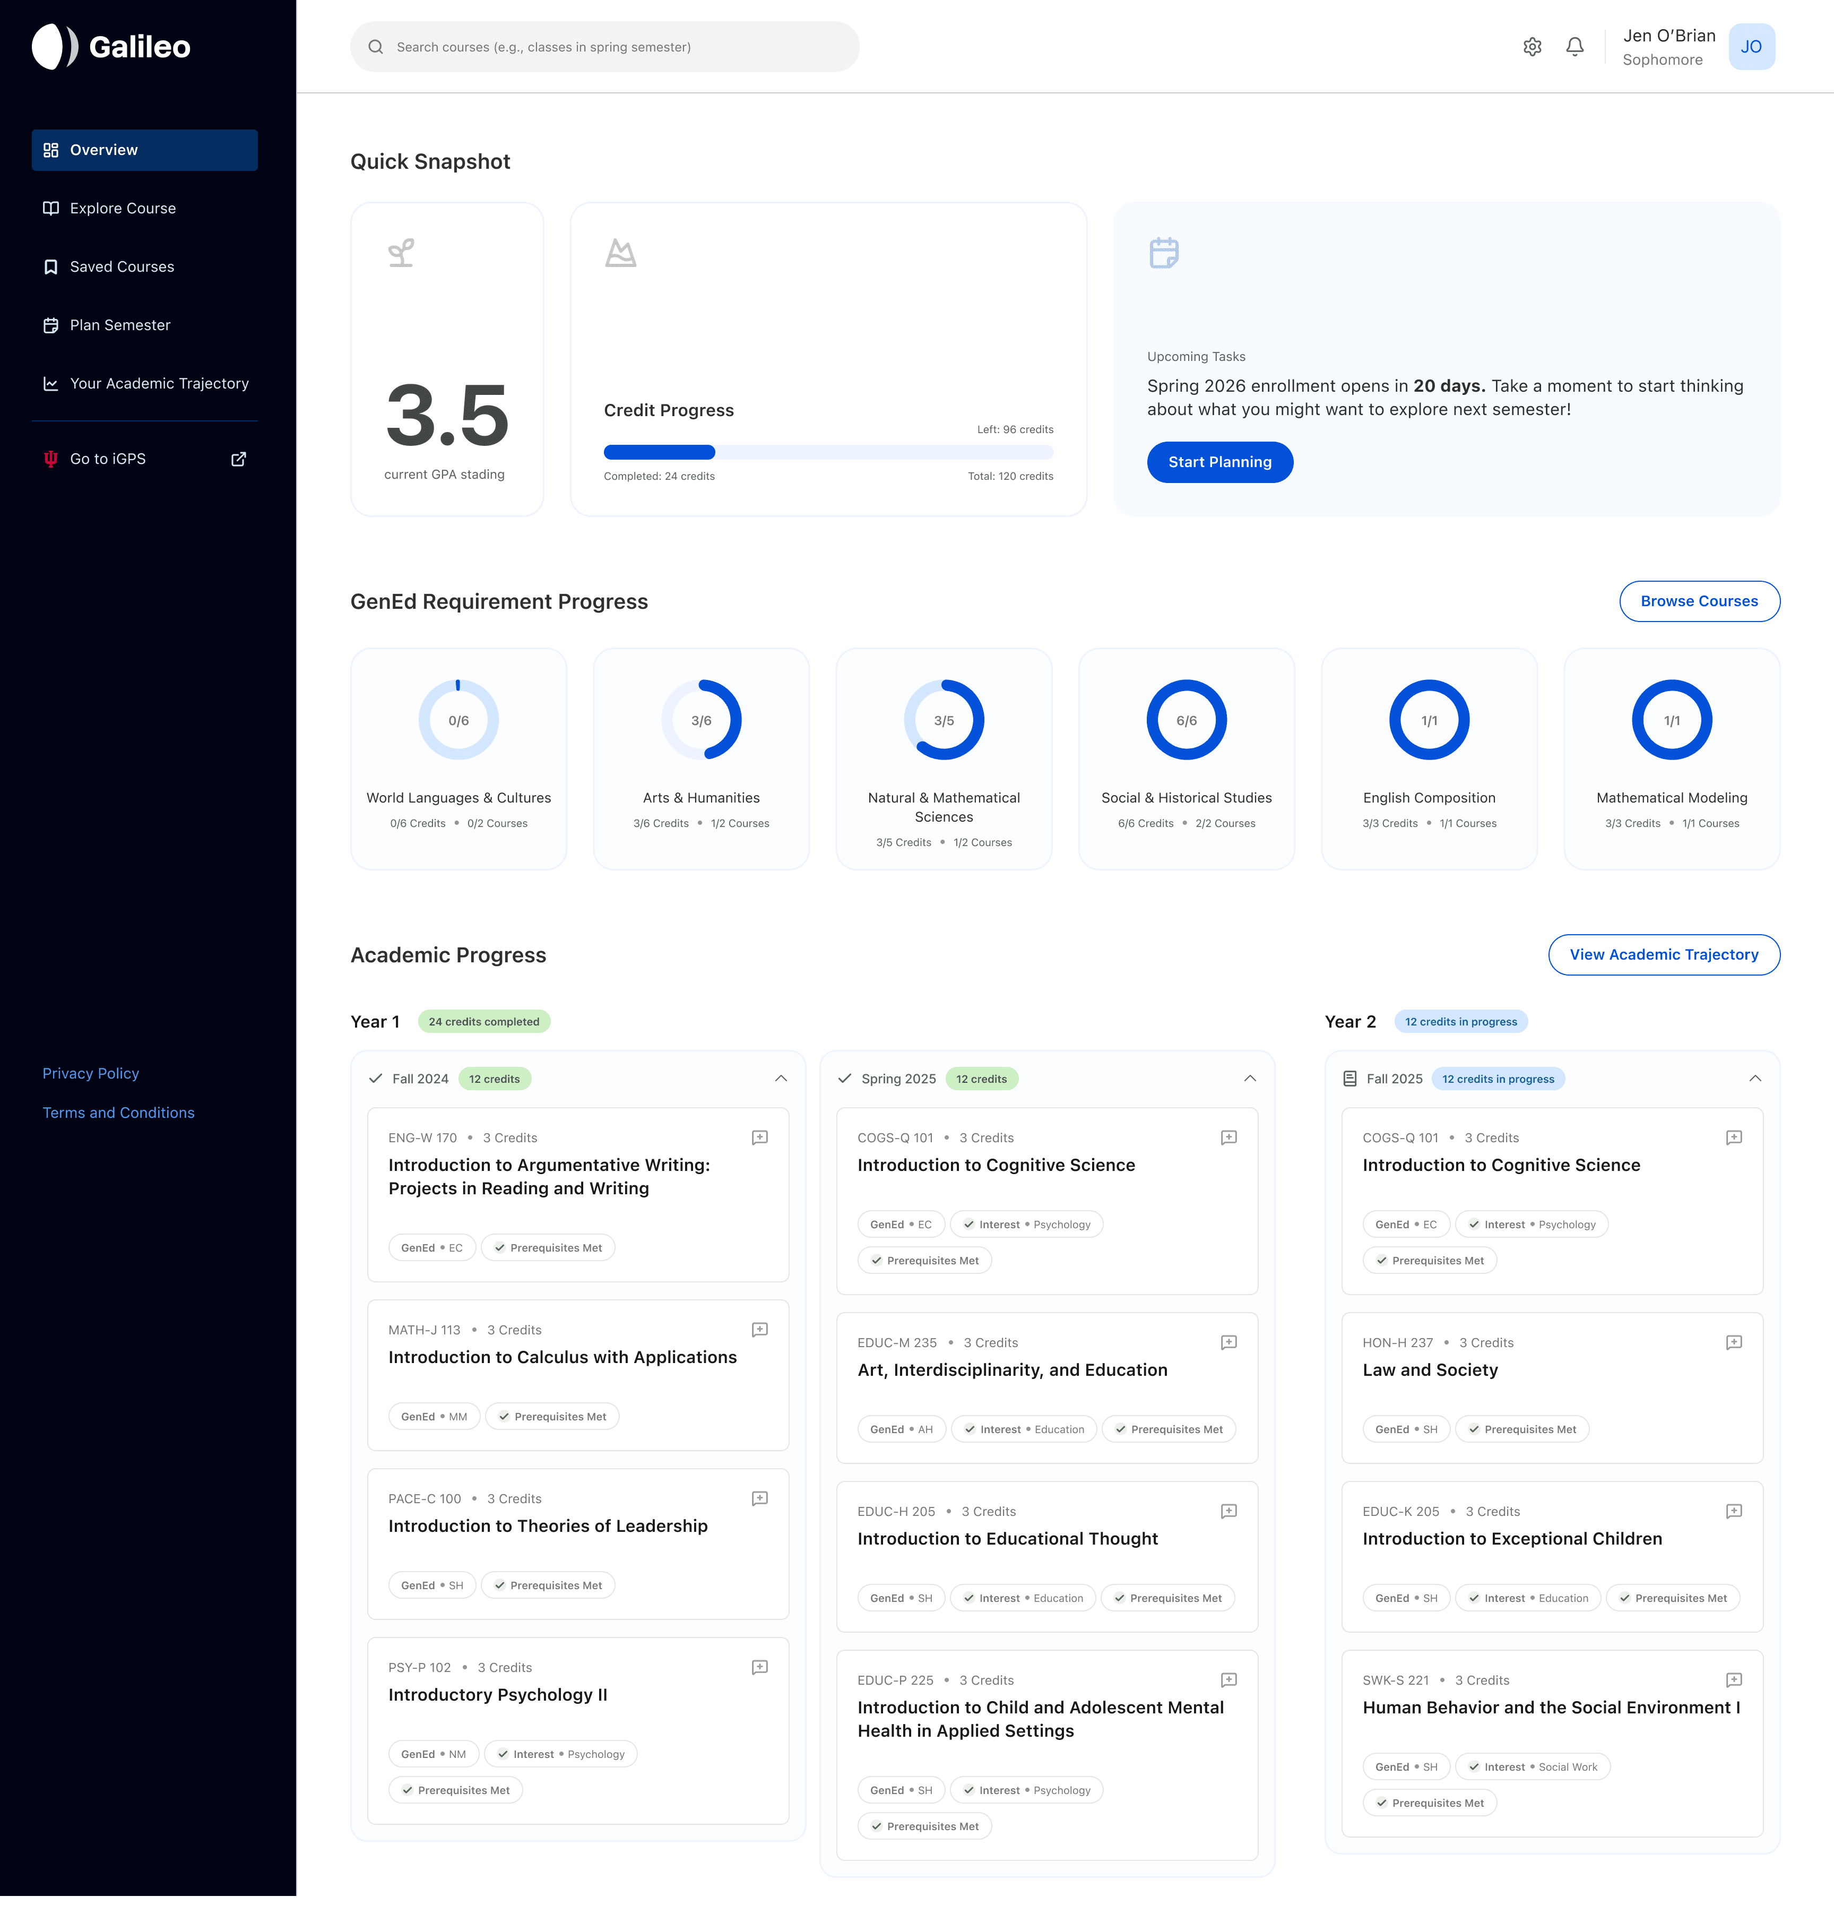The height and width of the screenshot is (1931, 1834).
Task: Add note on ENG-W 170 course card
Action: coord(759,1137)
